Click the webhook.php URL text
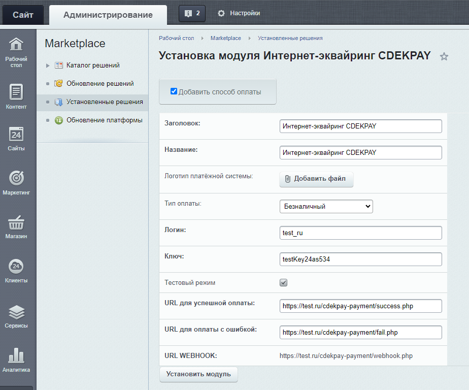 (x=346, y=356)
